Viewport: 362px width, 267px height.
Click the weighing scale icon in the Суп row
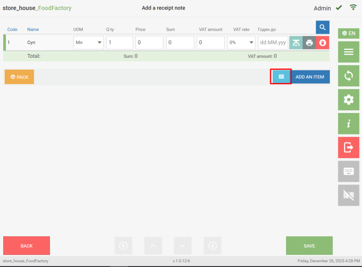click(296, 43)
